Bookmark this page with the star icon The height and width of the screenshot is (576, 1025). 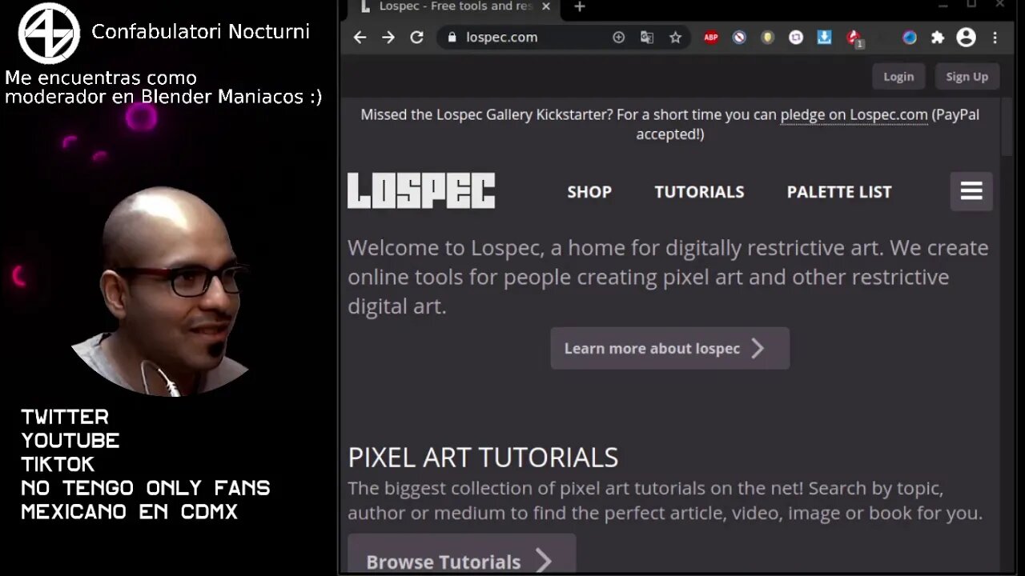click(675, 37)
